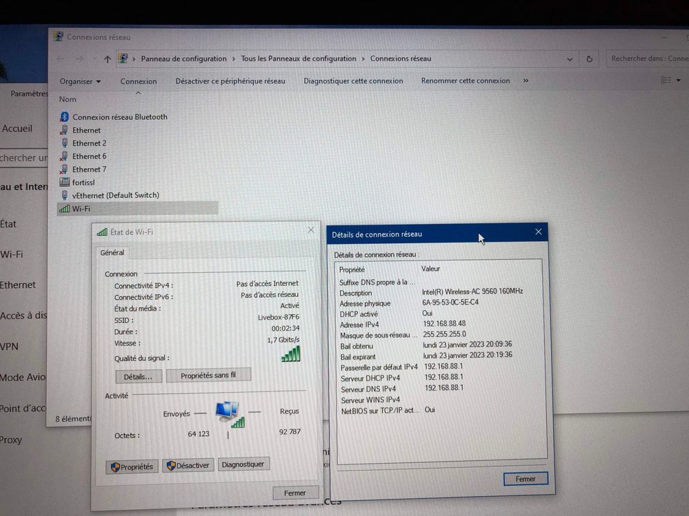The height and width of the screenshot is (516, 689).
Task: Click the signal quality bars indicator
Action: (291, 355)
